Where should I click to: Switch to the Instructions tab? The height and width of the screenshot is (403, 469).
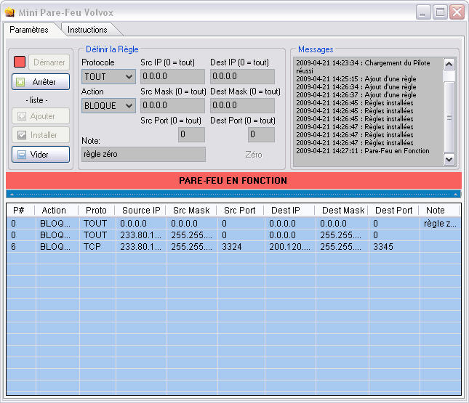[x=87, y=30]
